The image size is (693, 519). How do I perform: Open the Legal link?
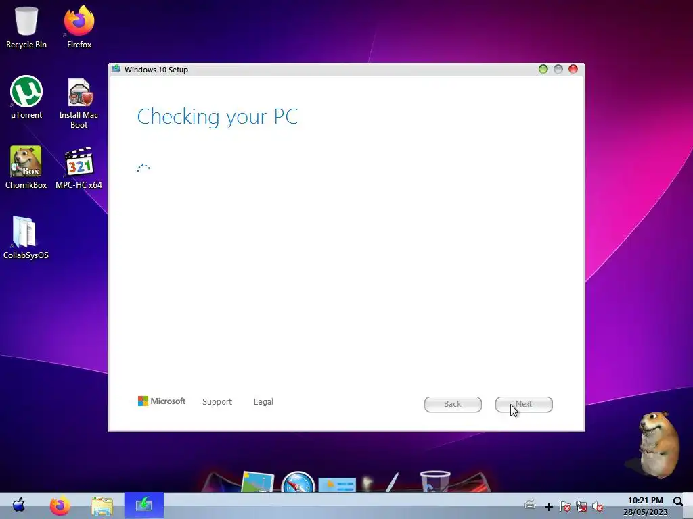[x=263, y=401]
